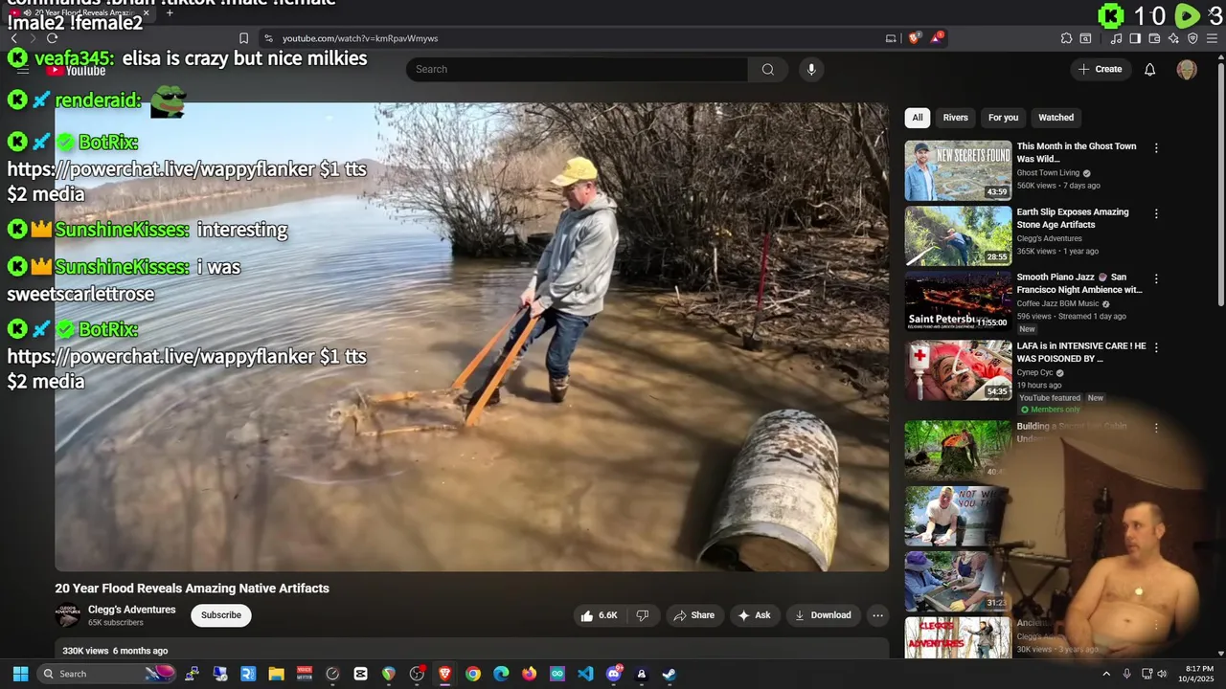The height and width of the screenshot is (689, 1226).
Task: Open Brave Shields panel
Action: [x=914, y=38]
